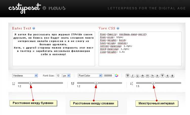190x115 pixels.
Task: Click the uppercase TT transform icon
Action: [x=148, y=75]
